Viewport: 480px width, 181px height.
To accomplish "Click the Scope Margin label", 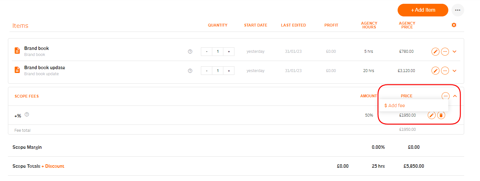I will pos(27,147).
